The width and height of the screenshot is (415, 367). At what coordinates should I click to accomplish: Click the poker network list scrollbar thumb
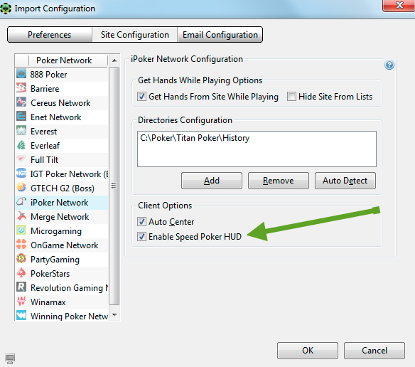click(x=114, y=186)
